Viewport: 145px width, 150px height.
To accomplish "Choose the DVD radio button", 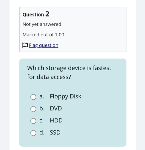I will click(x=33, y=109).
